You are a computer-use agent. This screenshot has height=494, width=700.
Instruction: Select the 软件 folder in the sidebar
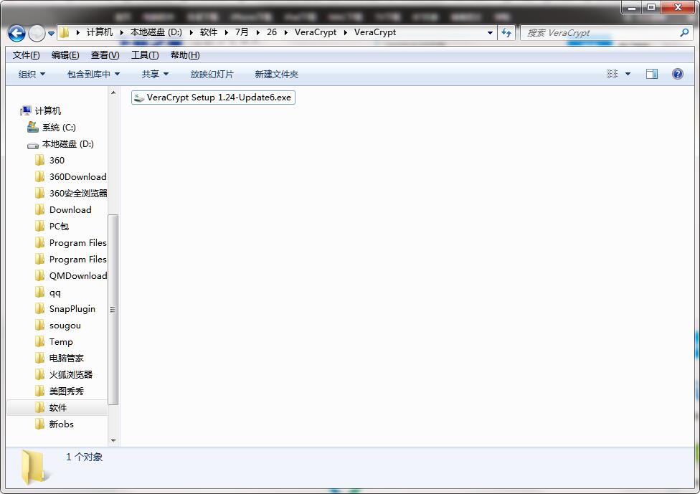tap(57, 408)
